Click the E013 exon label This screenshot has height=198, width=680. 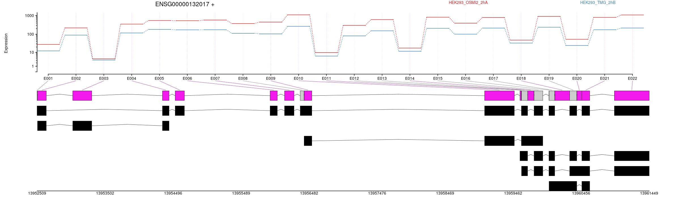tap(382, 78)
